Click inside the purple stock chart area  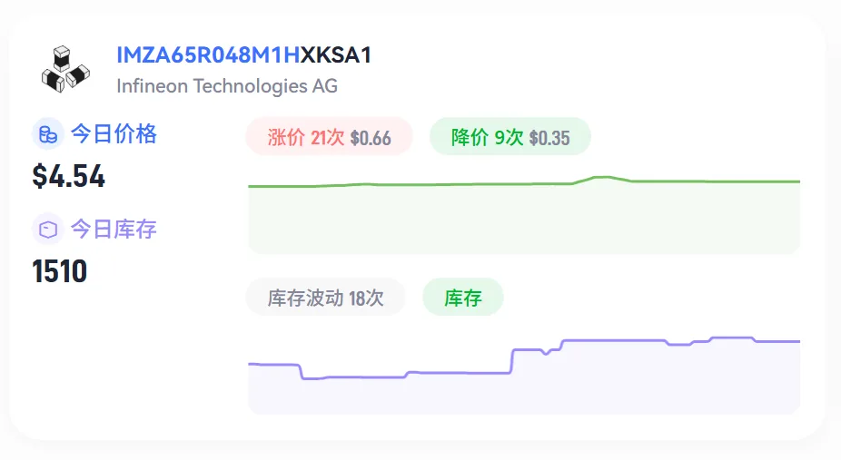(x=524, y=391)
